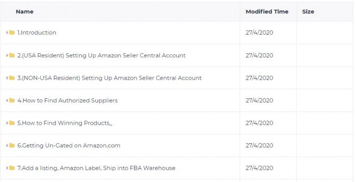The image size is (355, 182).
Task: Select the folder icon for USA Resident setup
Action: pos(12,55)
